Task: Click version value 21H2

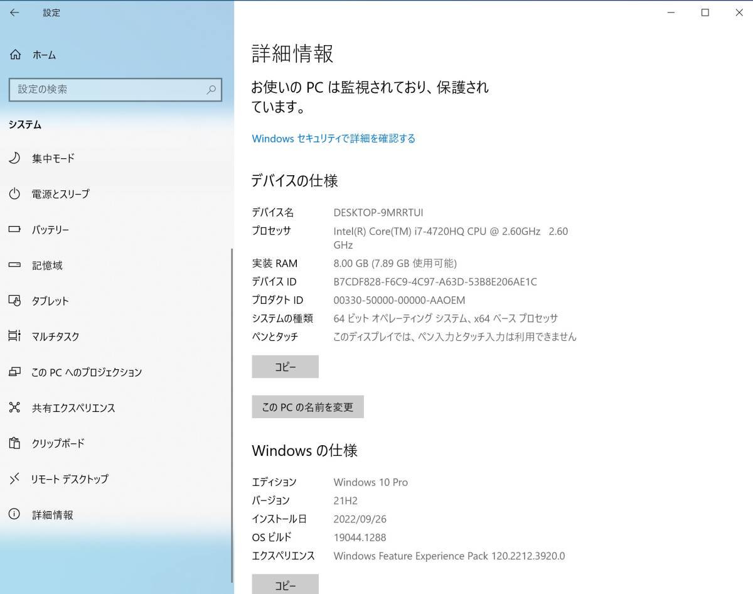Action: click(x=346, y=500)
